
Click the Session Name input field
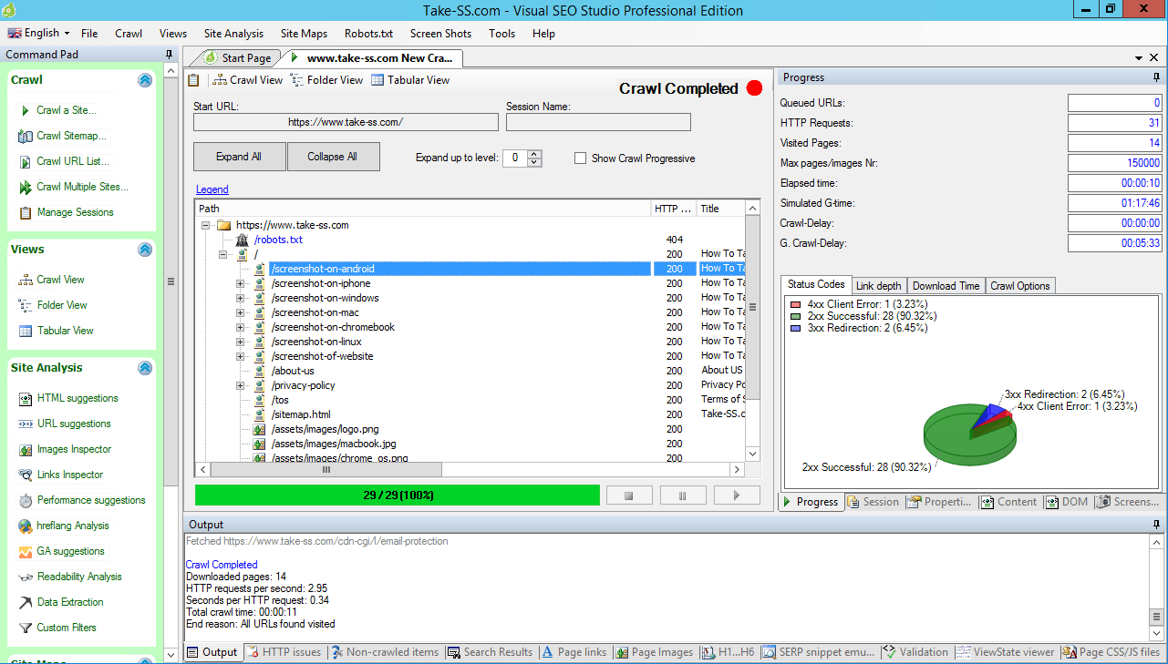click(598, 122)
